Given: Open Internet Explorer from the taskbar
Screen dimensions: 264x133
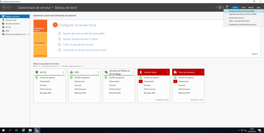Looking at the screenshot, I should 23,130.
